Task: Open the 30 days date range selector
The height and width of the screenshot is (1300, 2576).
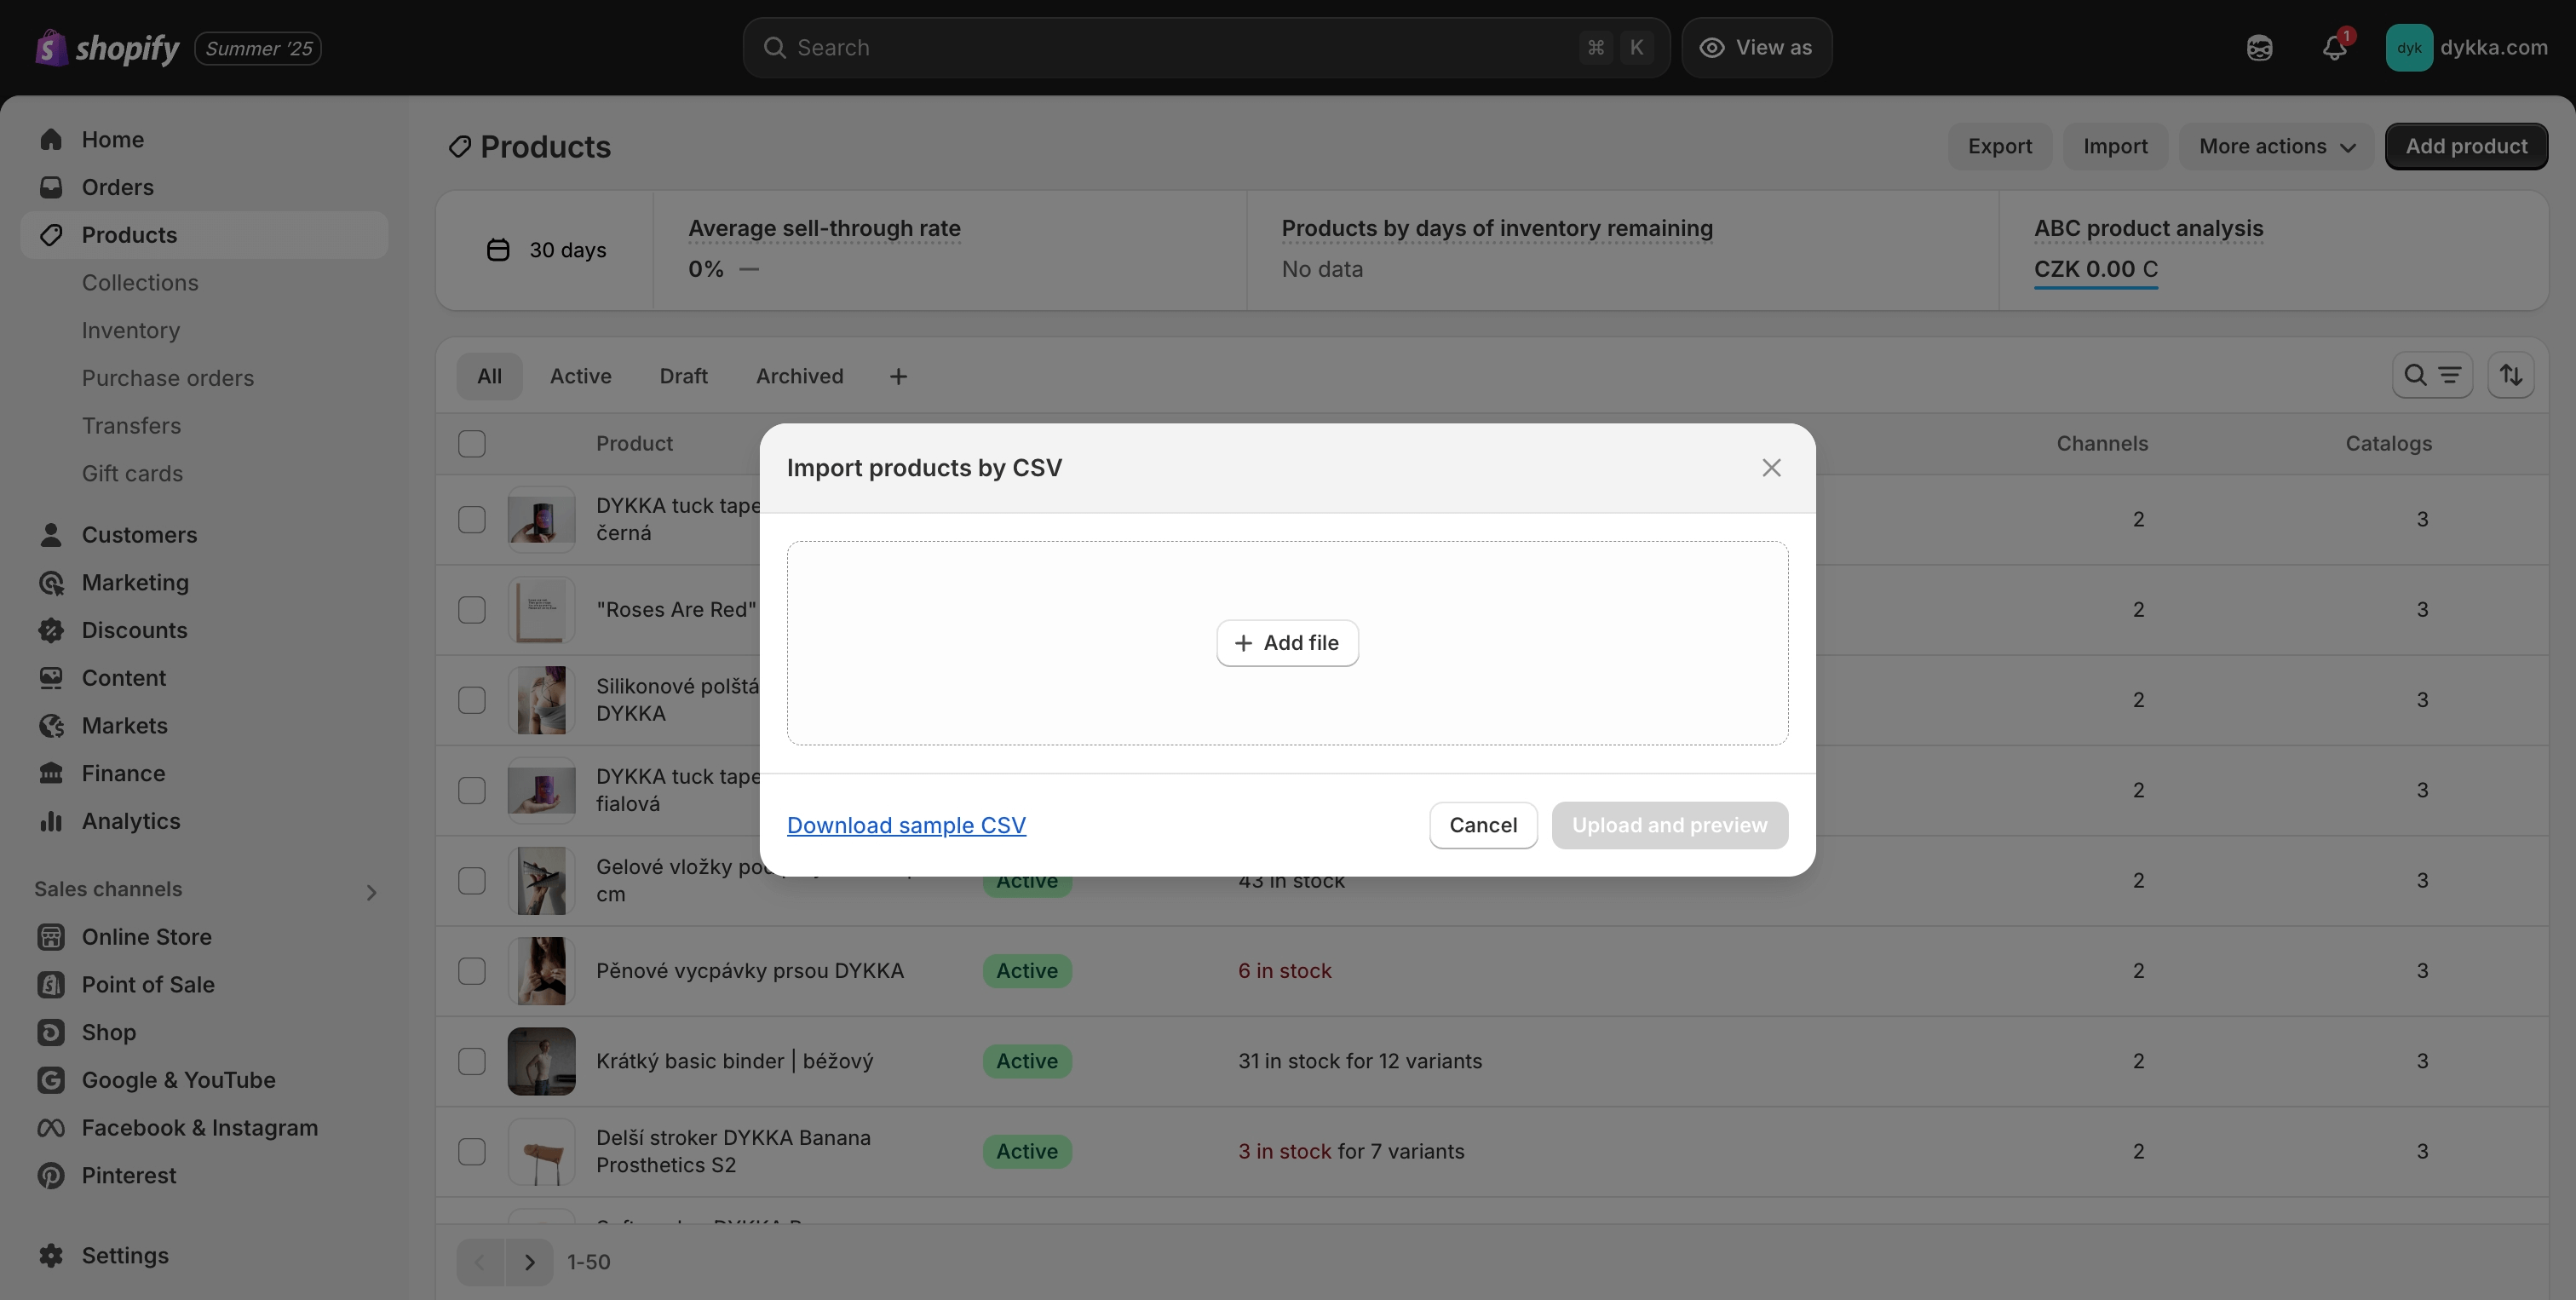Action: [546, 250]
